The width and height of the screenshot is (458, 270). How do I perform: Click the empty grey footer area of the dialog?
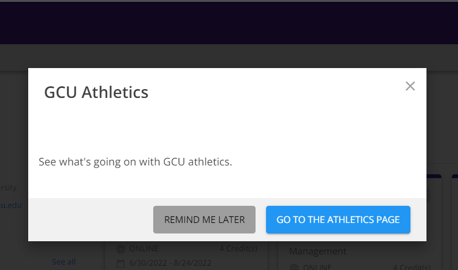[x=91, y=220]
